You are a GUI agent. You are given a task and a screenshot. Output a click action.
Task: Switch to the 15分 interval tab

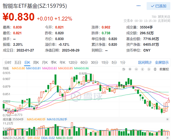(x=105, y=62)
